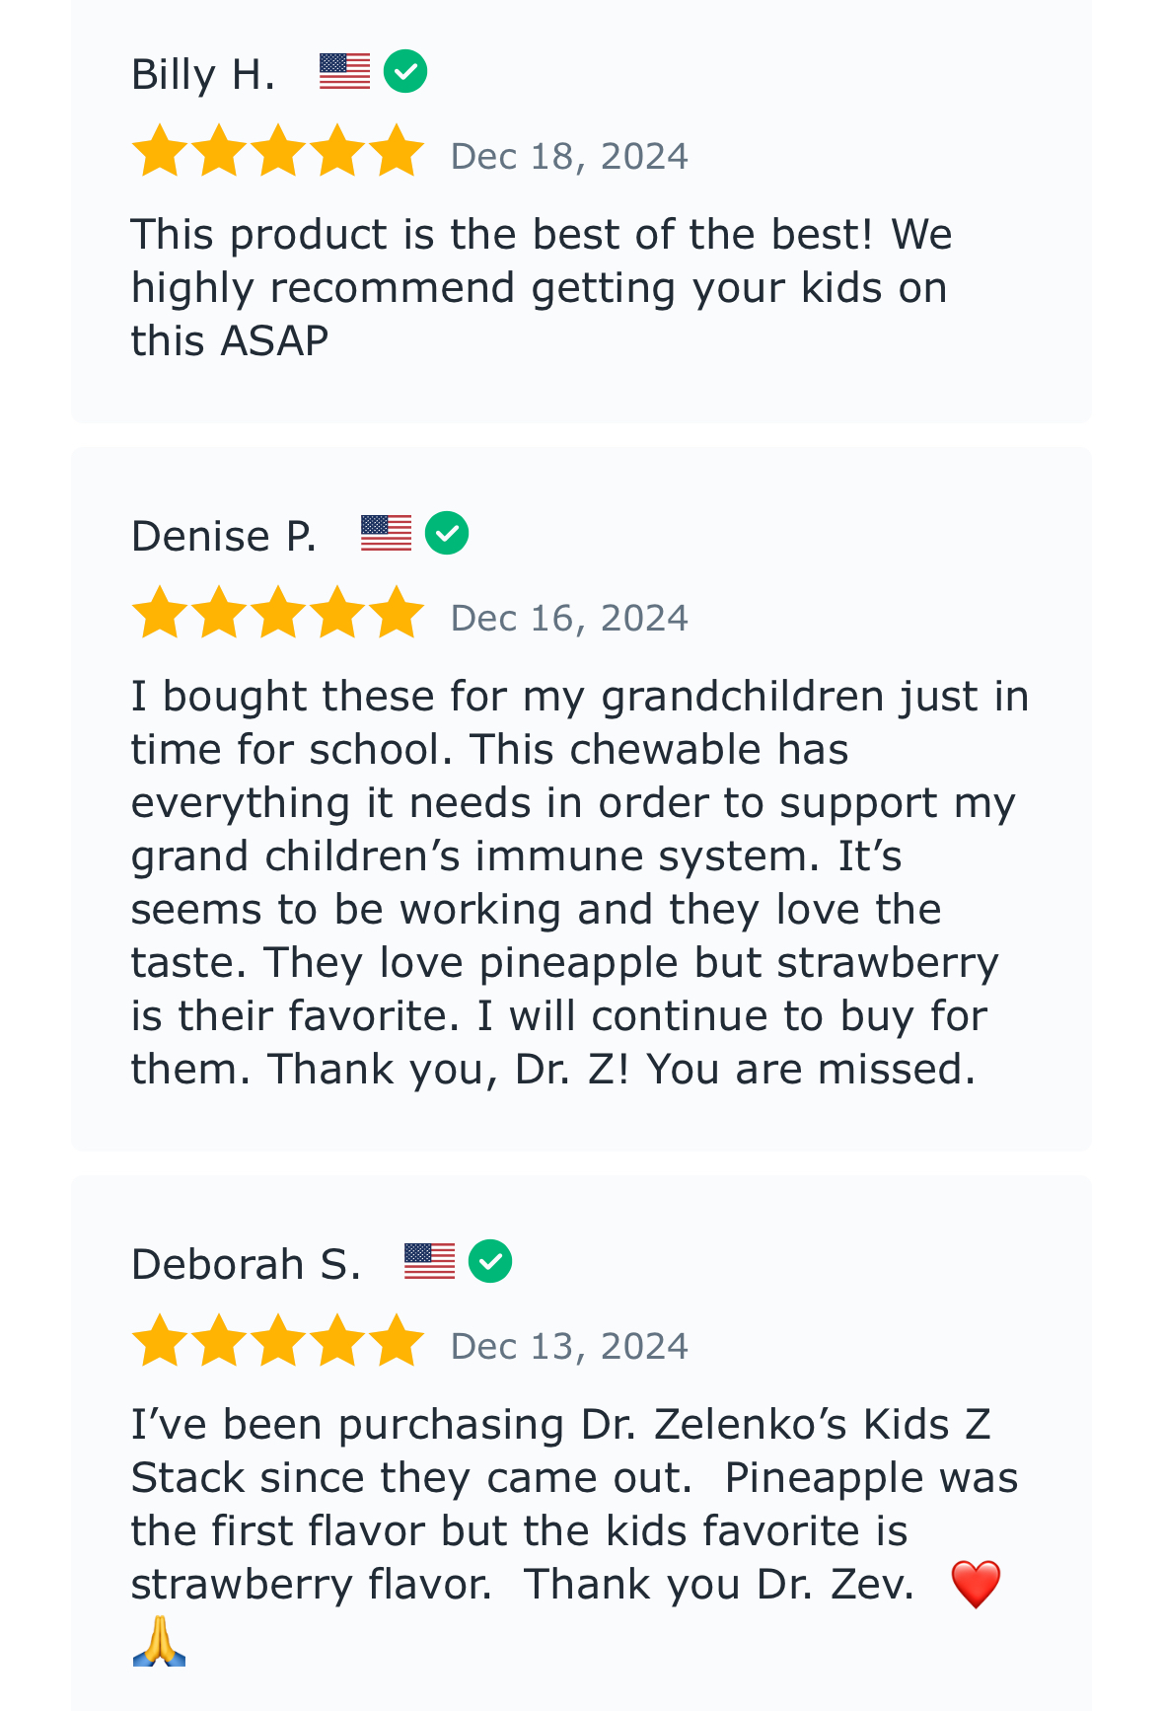The height and width of the screenshot is (1711, 1163).
Task: Click the US flag by Deborah S.
Action: 429,1261
